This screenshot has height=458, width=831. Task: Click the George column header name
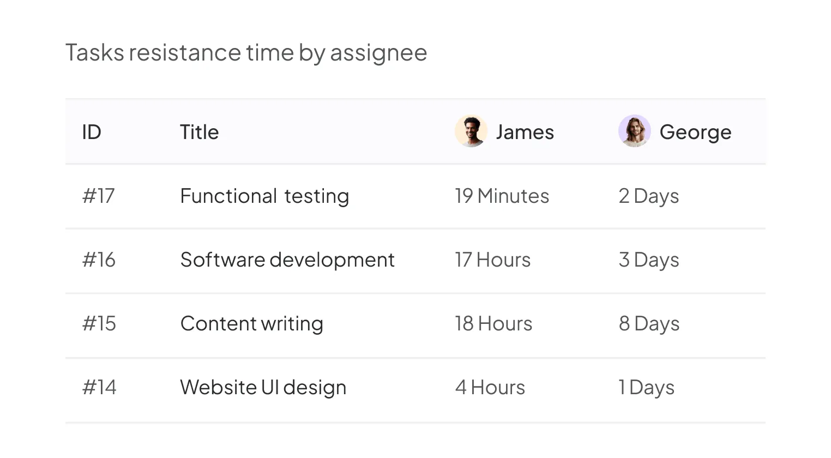click(695, 132)
